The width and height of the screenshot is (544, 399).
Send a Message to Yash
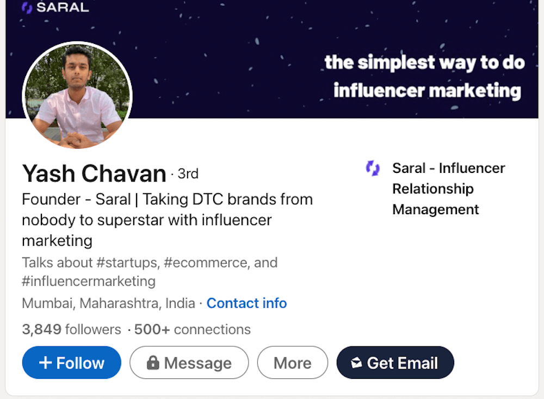[189, 363]
